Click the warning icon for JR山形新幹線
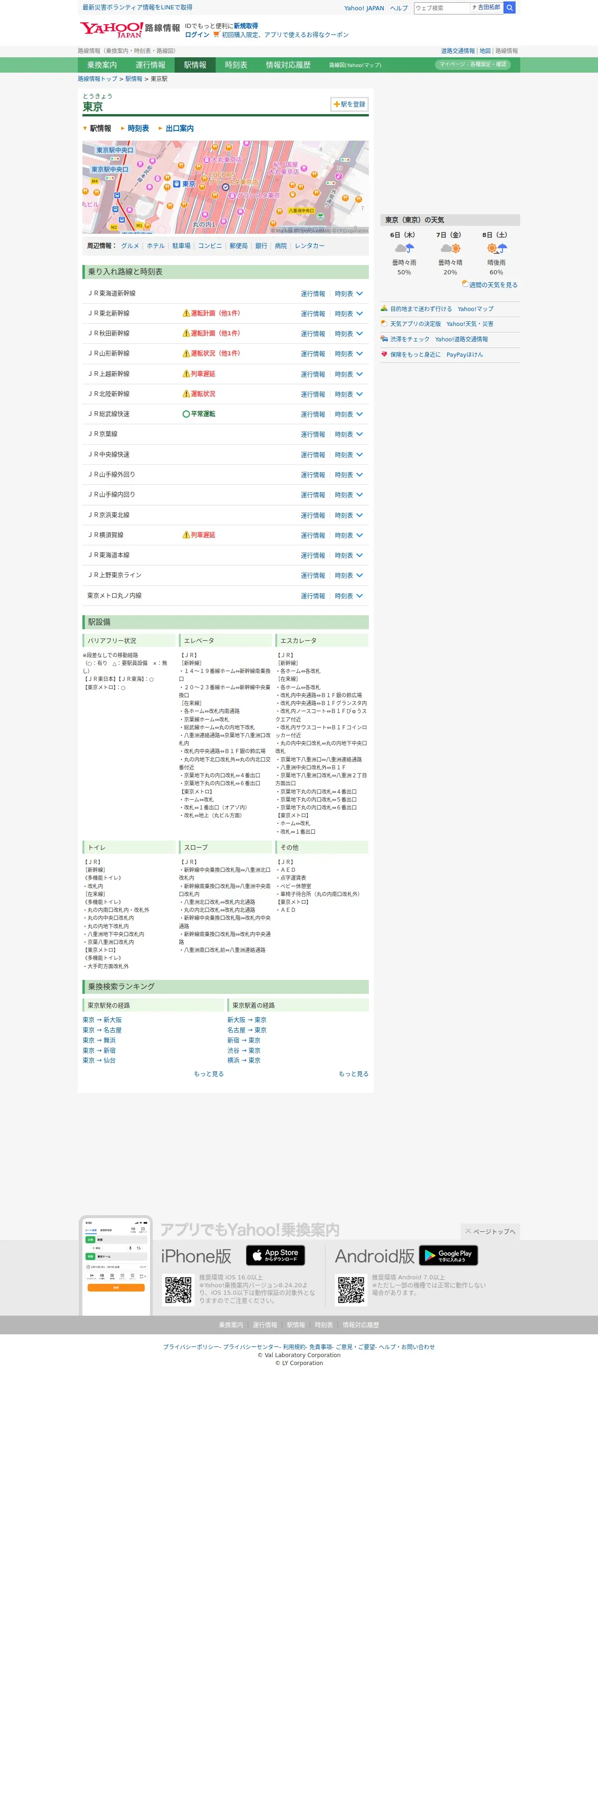The width and height of the screenshot is (598, 1794). 186,353
